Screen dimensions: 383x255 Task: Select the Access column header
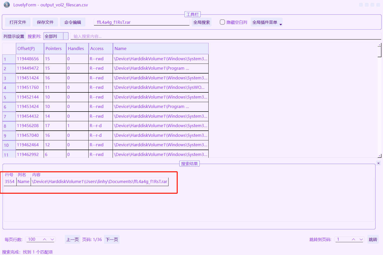coord(101,48)
